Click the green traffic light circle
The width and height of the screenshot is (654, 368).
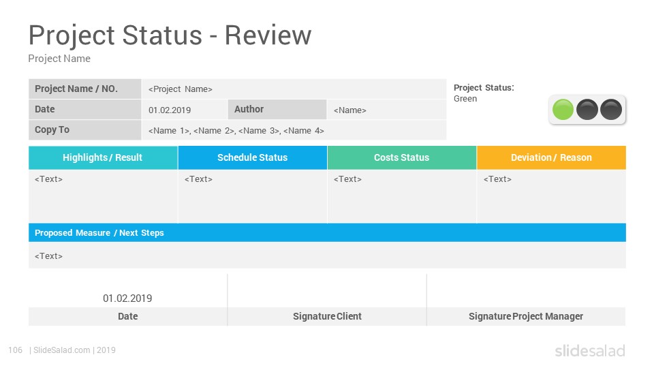563,110
